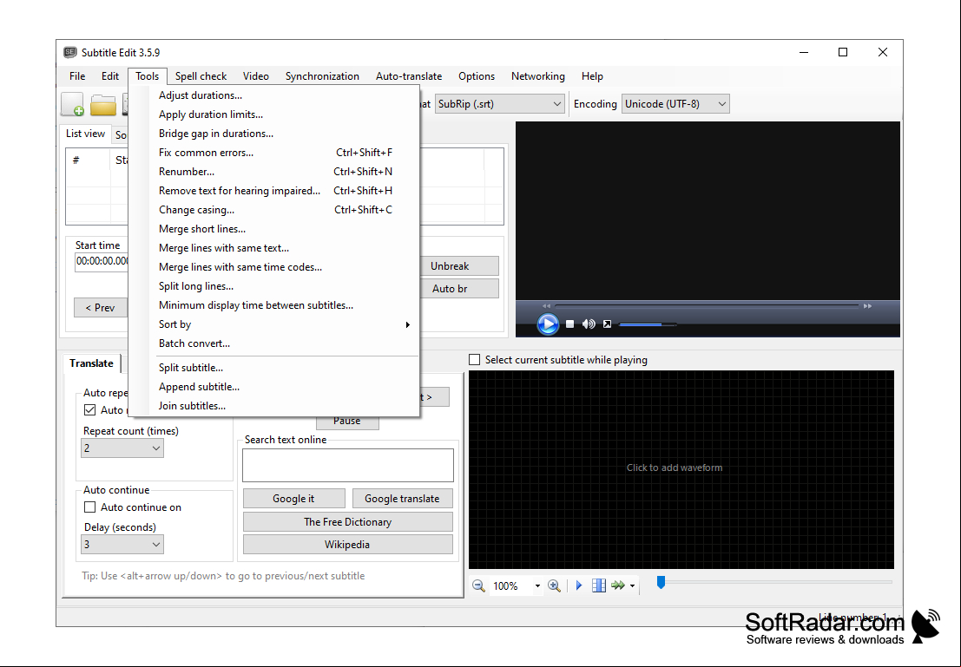The height and width of the screenshot is (667, 961).
Task: Click The Free Dictionary button
Action: 347,522
